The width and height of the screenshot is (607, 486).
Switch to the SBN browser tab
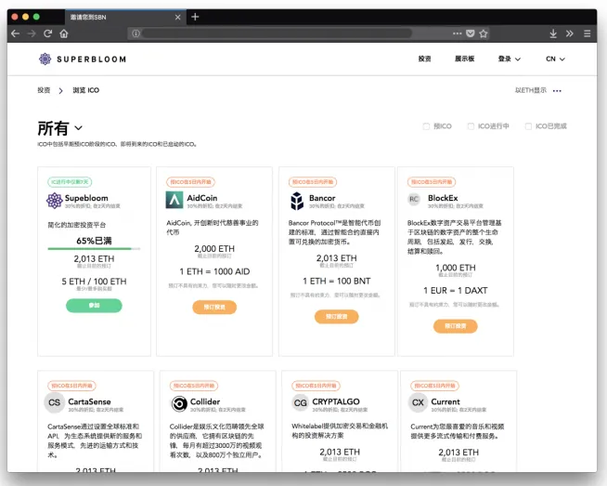coord(123,17)
